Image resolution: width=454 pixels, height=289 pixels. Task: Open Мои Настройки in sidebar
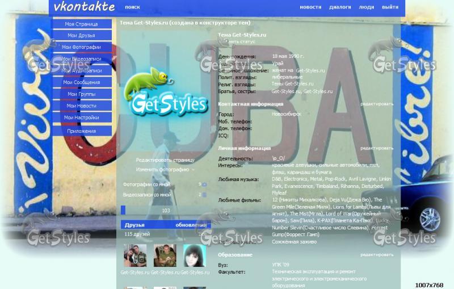pos(81,118)
